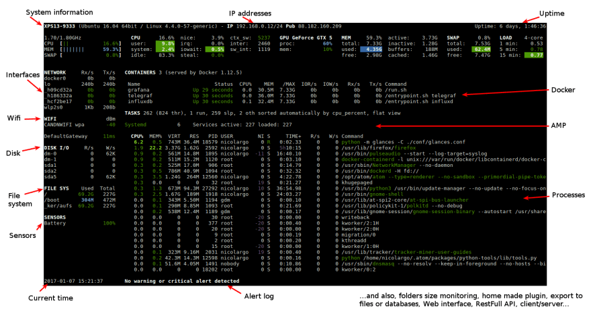This screenshot has width=591, height=309.
Task: Select the sda1 disk row
Action: click(79, 166)
